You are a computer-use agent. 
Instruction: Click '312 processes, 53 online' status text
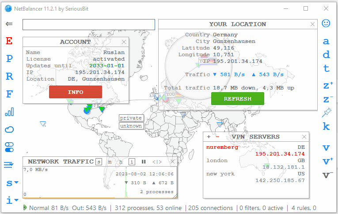[148, 208]
